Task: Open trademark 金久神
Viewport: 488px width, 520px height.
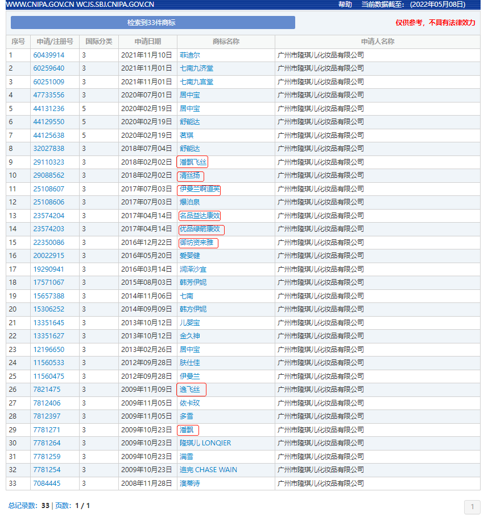Action: tap(190, 336)
